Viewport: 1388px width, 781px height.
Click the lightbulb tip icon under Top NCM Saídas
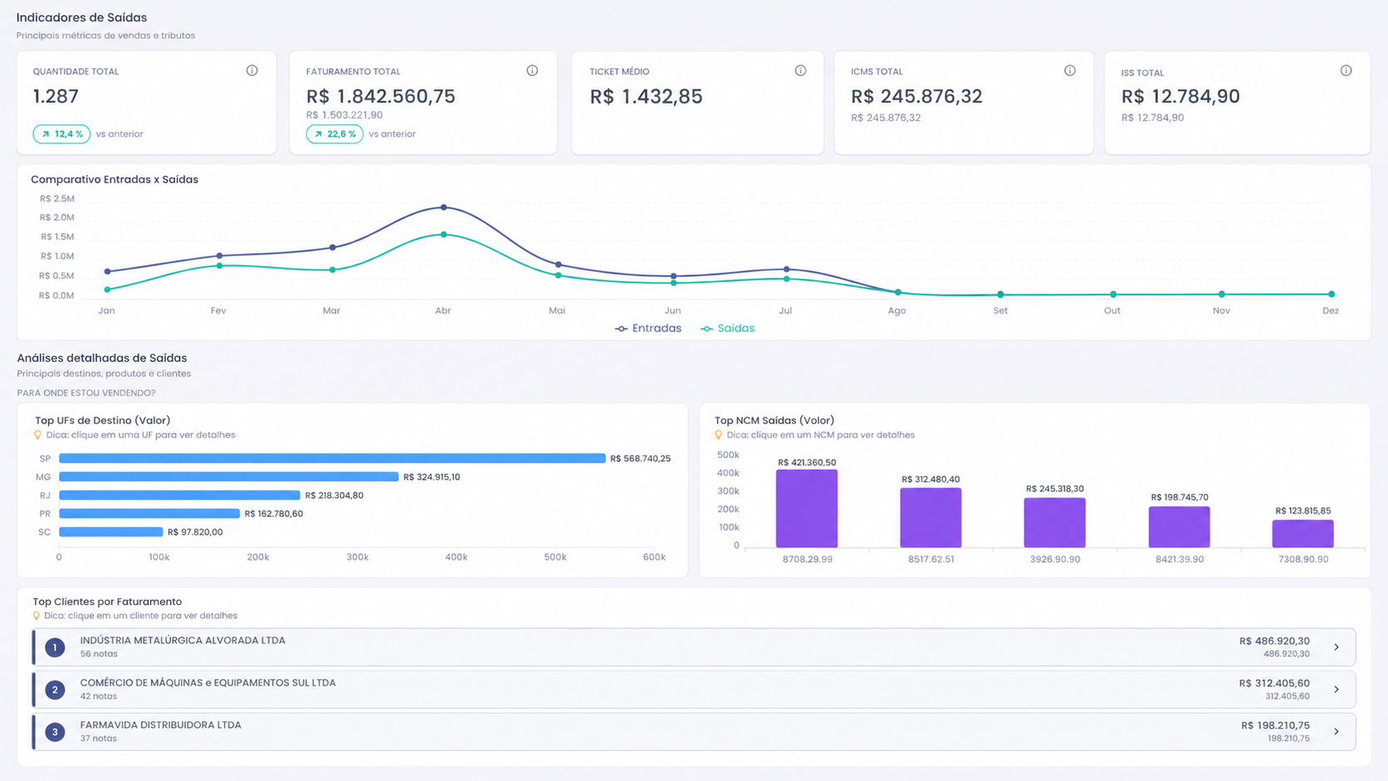click(x=718, y=435)
